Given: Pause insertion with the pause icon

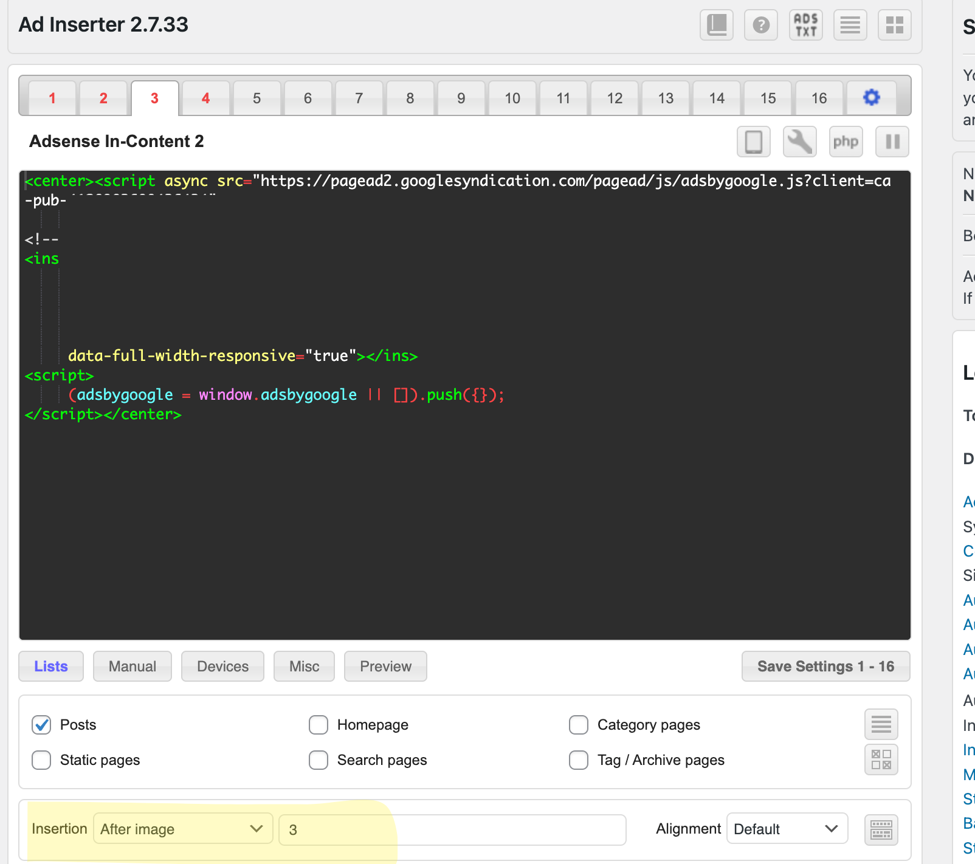Looking at the screenshot, I should [x=892, y=142].
